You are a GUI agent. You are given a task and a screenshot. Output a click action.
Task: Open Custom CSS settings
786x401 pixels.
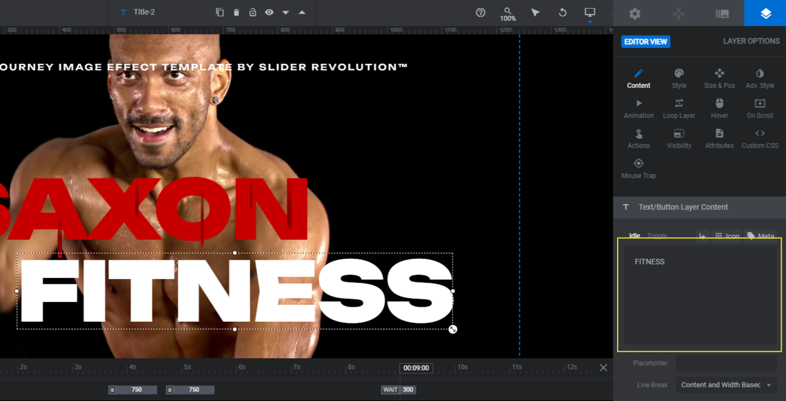point(760,139)
